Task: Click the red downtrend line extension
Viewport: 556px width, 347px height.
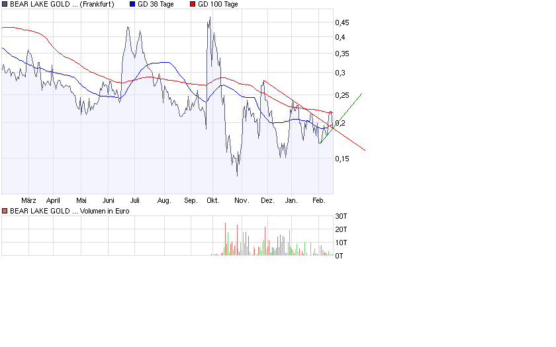Action: [x=349, y=140]
